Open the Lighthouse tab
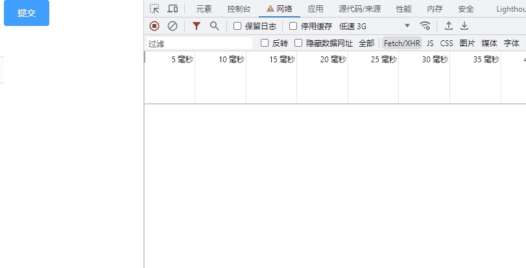 510,9
